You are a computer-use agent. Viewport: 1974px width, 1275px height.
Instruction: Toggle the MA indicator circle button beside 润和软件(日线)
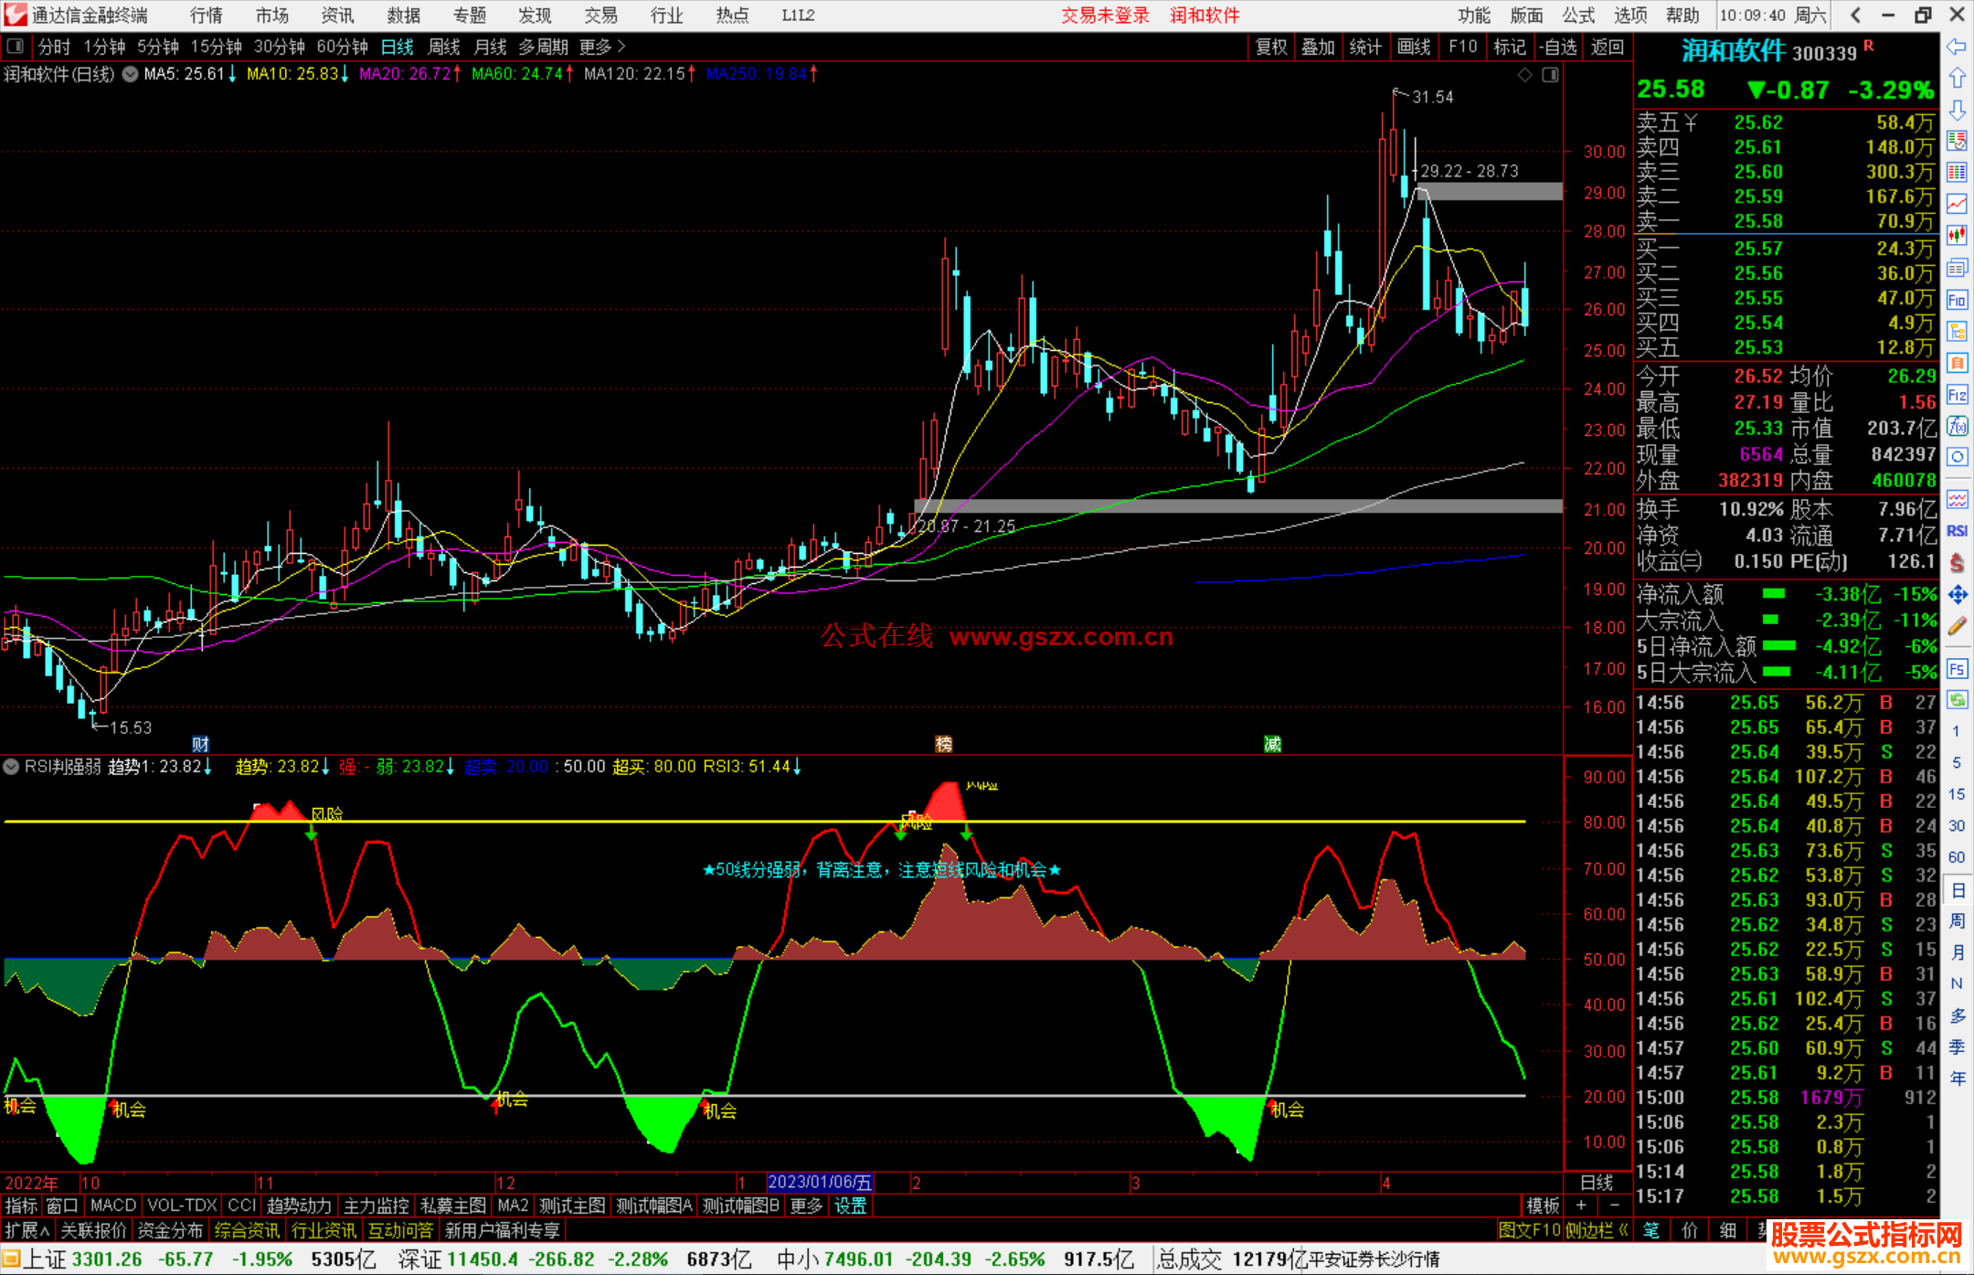click(x=131, y=74)
